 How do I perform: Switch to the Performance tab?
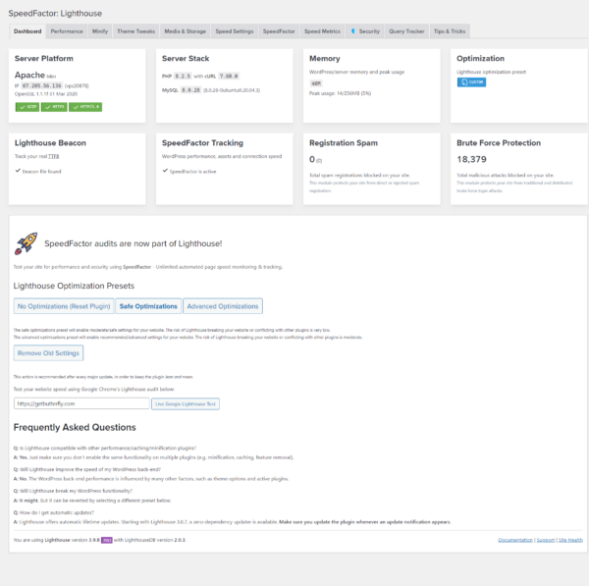click(67, 31)
